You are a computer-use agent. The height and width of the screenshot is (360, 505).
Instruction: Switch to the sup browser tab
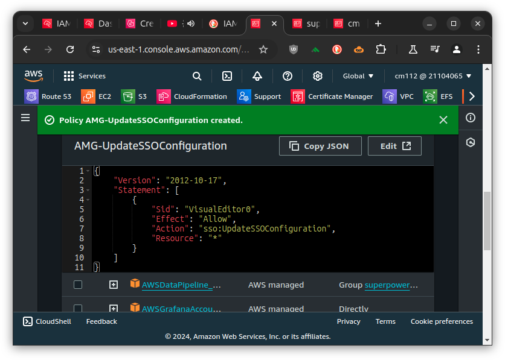306,24
